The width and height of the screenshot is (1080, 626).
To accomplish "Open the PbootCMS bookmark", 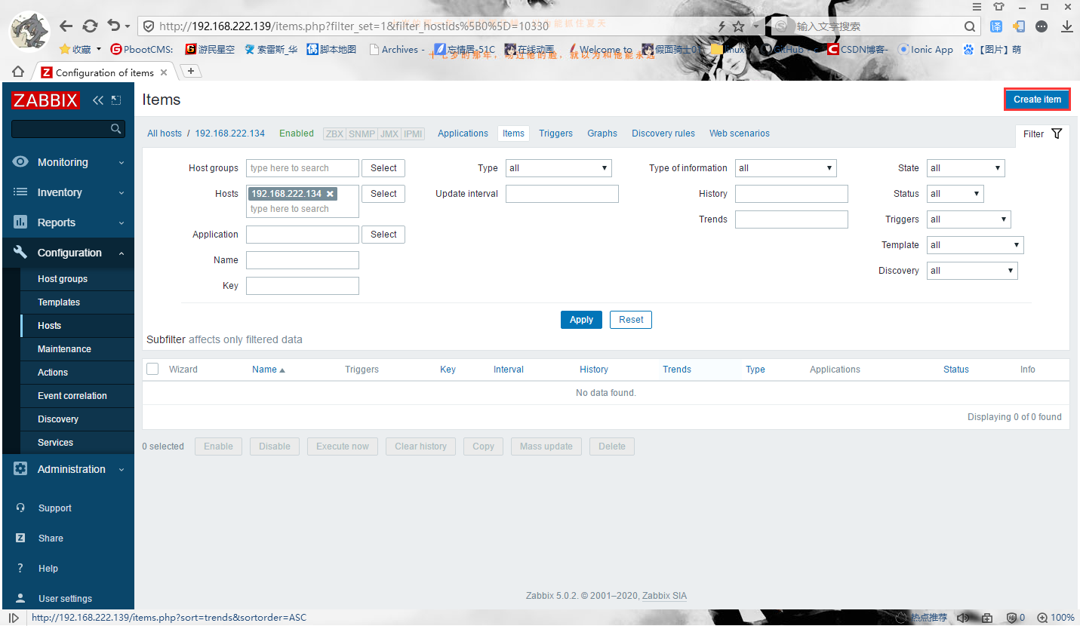I will pyautogui.click(x=142, y=50).
